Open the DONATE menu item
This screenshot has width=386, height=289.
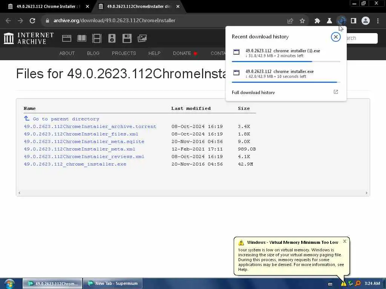[x=185, y=53]
